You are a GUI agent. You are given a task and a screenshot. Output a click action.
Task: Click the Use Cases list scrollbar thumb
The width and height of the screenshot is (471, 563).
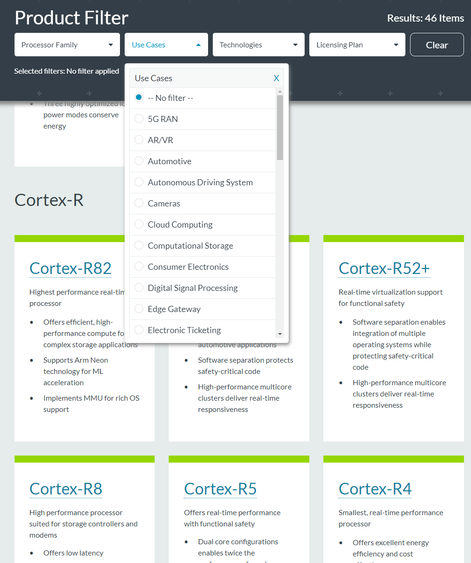[x=280, y=128]
